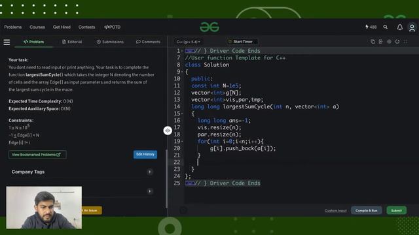Click 'Your task:' heading

tap(18, 60)
